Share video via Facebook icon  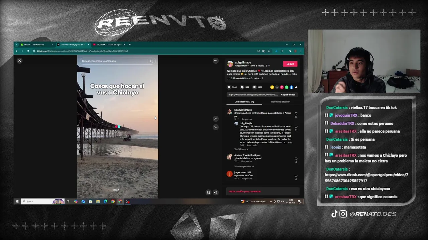point(291,87)
